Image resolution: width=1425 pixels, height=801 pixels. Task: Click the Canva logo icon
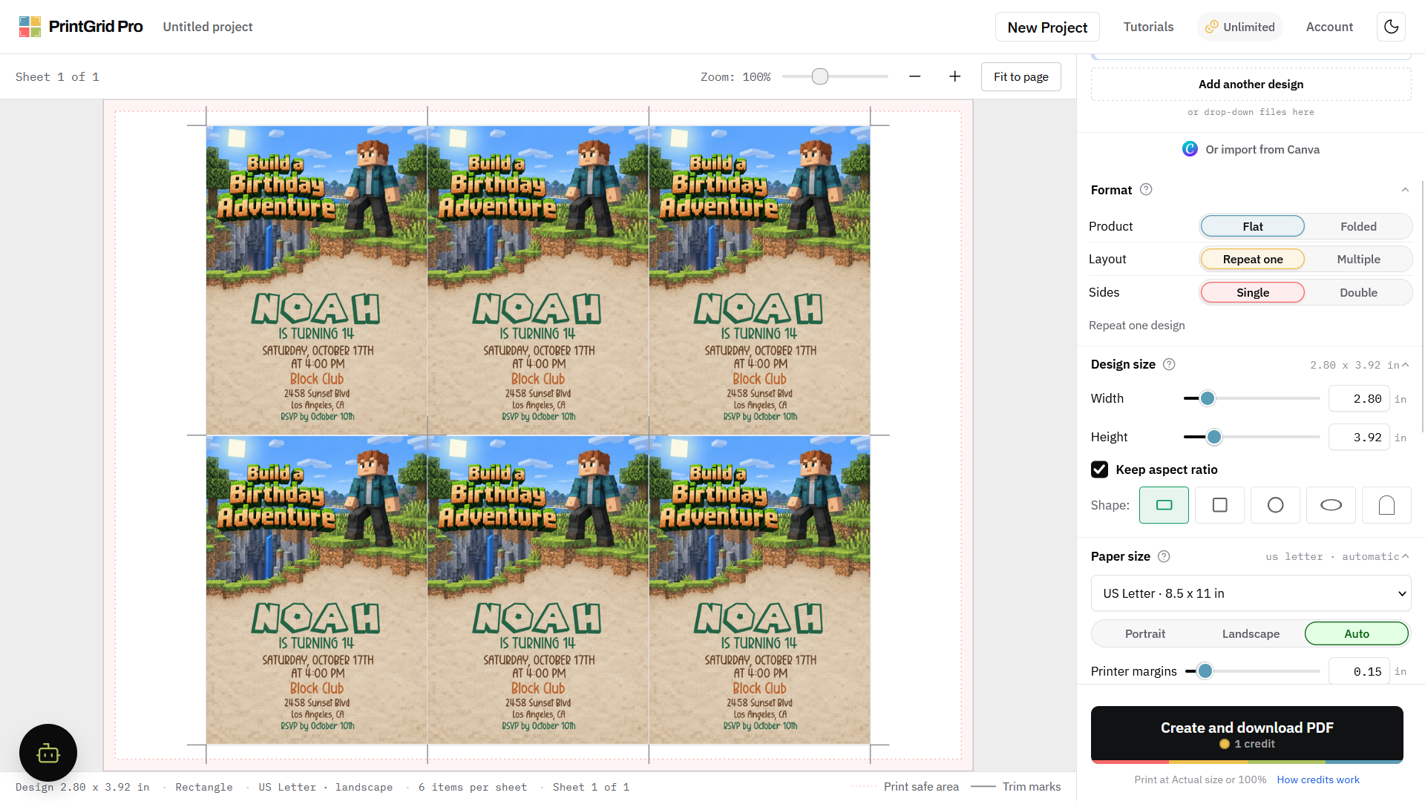coord(1190,149)
